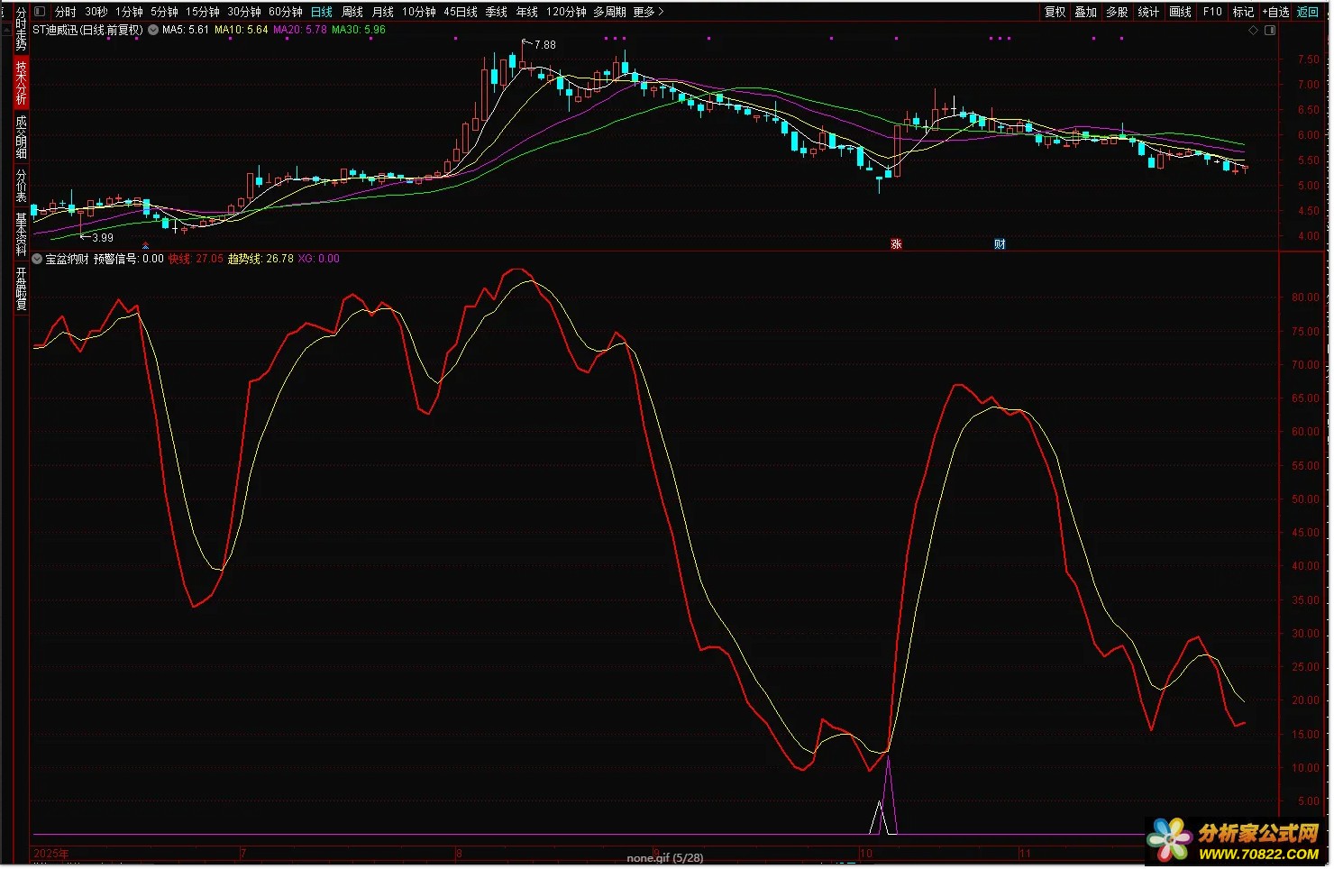Image resolution: width=1334 pixels, height=869 pixels.
Task: Toggle the right side panel icon
Action: (1270, 30)
